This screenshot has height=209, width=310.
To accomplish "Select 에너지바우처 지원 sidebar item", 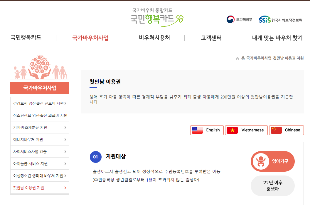I will pos(40,140).
